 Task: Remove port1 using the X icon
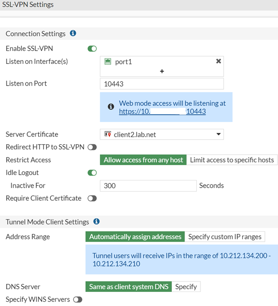tap(219, 61)
